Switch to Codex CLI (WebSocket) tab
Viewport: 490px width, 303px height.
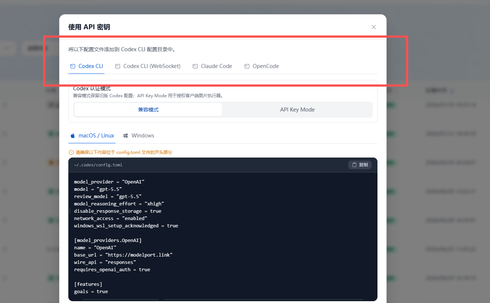pos(148,66)
